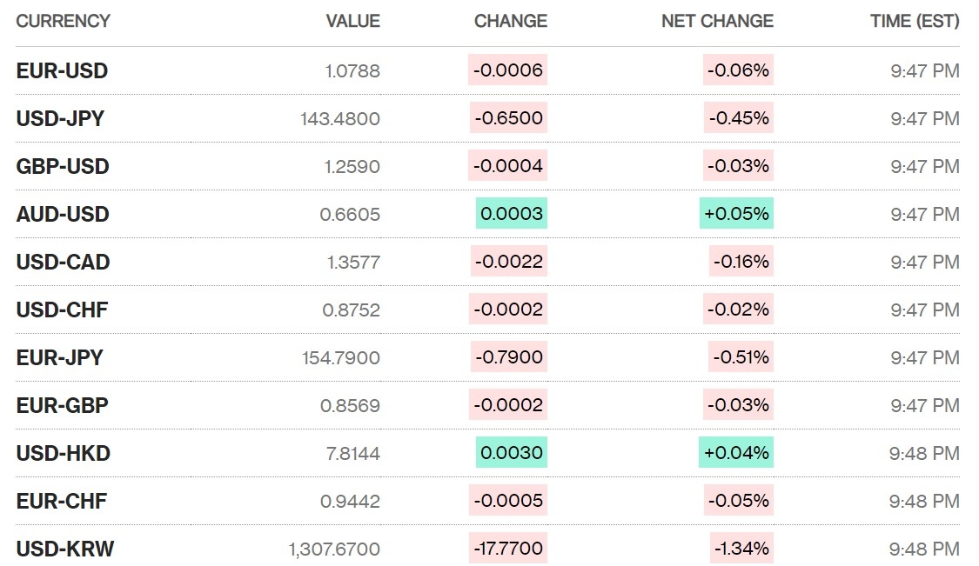979x566 pixels.
Task: Open AUD-USD currency details
Action: click(x=63, y=215)
